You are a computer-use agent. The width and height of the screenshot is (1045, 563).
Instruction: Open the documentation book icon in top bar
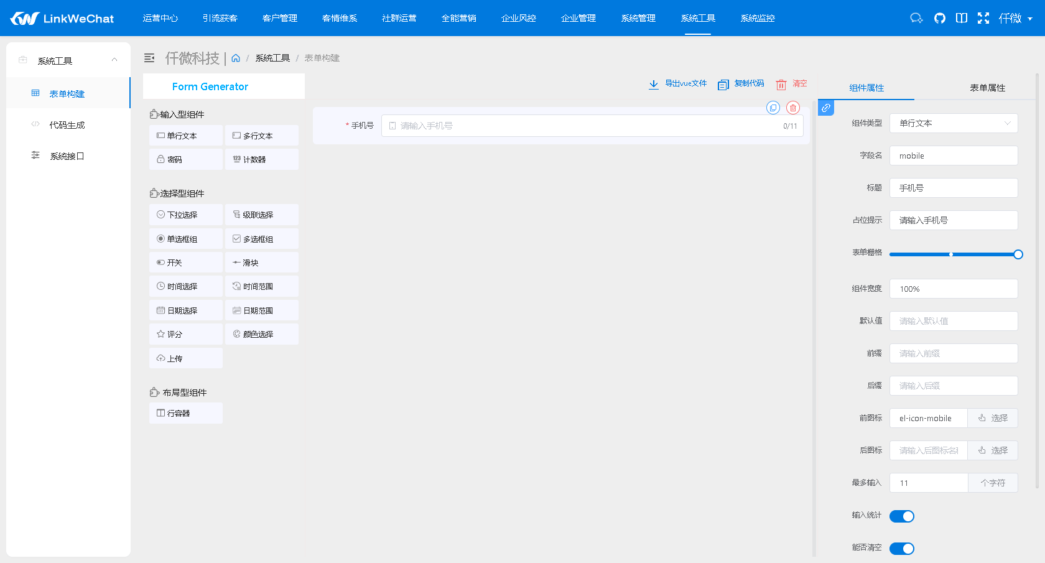click(x=961, y=18)
